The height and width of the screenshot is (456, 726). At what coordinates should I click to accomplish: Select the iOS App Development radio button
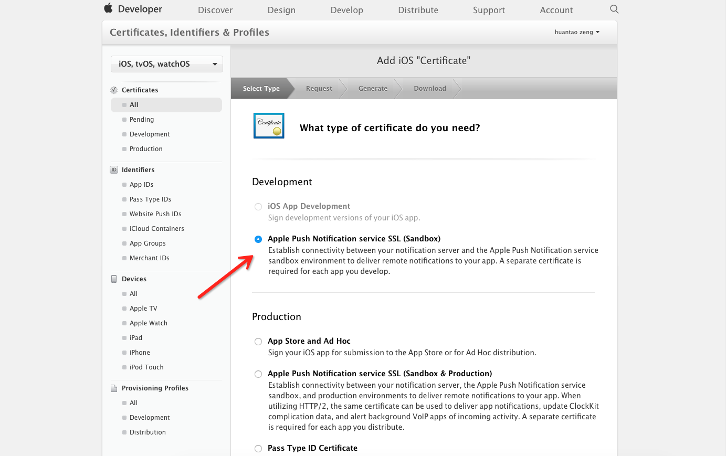[258, 207]
